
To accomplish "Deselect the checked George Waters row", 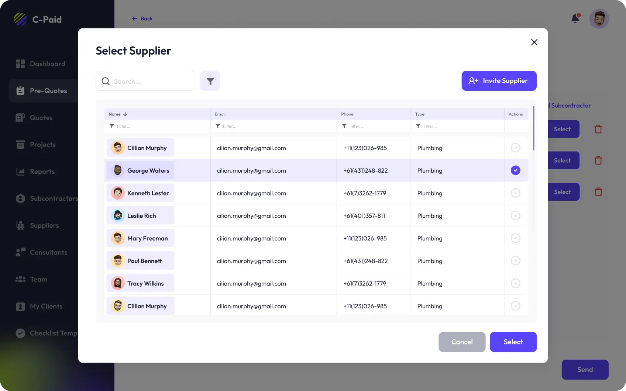I will [515, 170].
